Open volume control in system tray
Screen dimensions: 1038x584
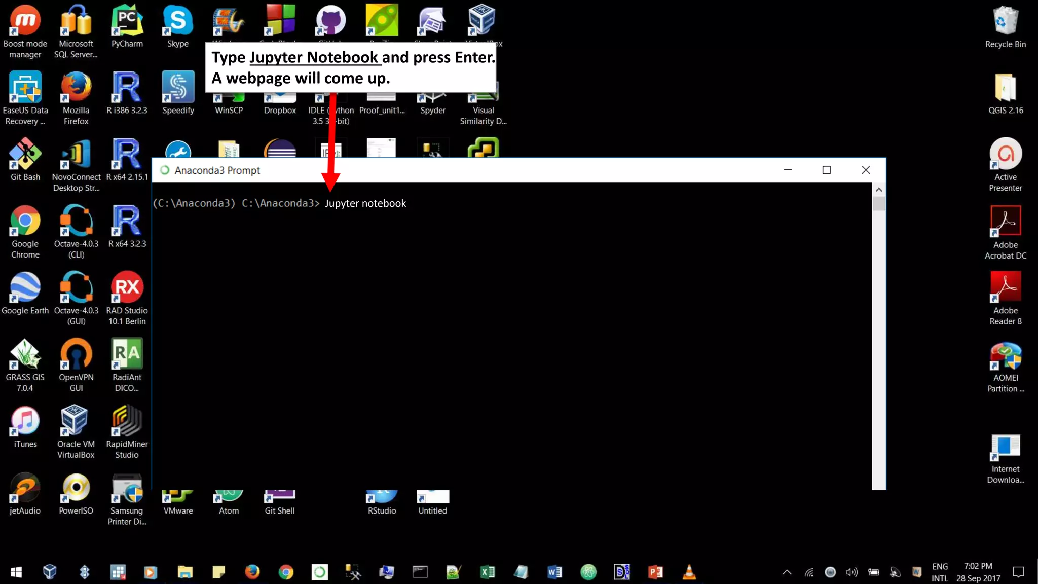(x=851, y=572)
